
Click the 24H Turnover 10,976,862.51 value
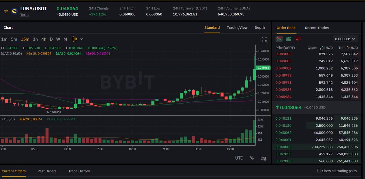click(x=185, y=14)
